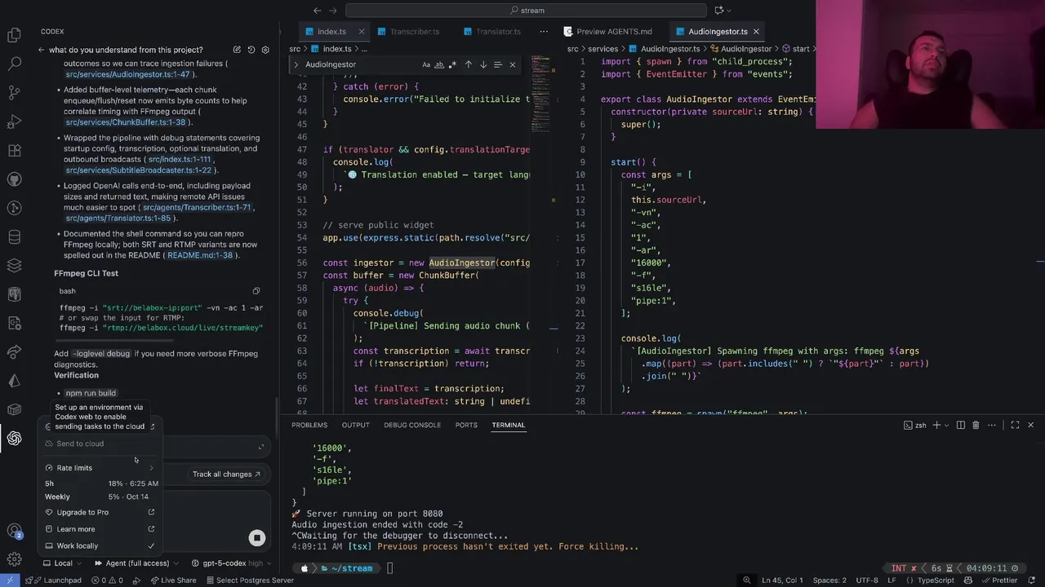Image resolution: width=1045 pixels, height=587 pixels.
Task: Toggle Use Regular Expression in find widget
Action: click(452, 64)
